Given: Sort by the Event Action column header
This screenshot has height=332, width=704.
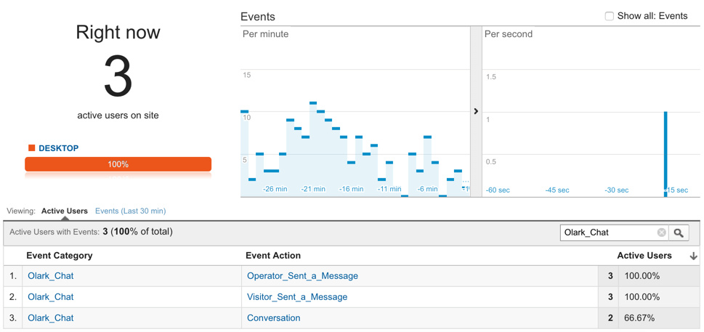Looking at the screenshot, I should [x=273, y=256].
